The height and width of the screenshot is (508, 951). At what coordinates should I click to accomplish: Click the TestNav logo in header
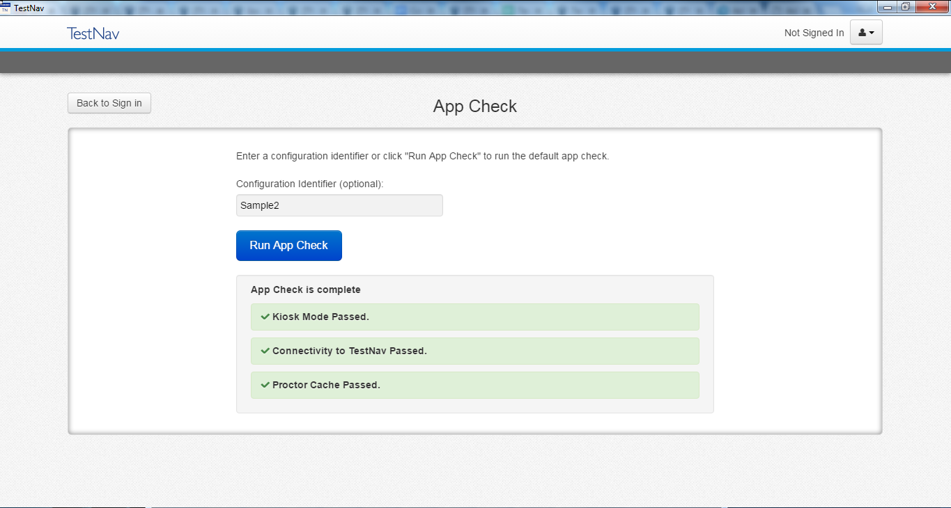93,33
